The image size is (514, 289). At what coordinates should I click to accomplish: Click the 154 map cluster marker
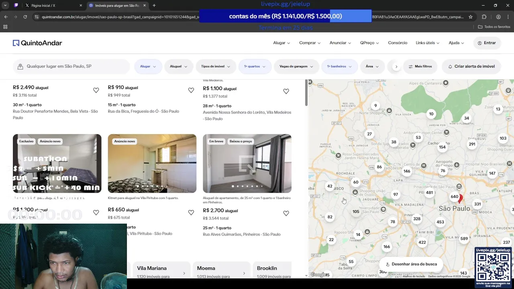click(442, 147)
